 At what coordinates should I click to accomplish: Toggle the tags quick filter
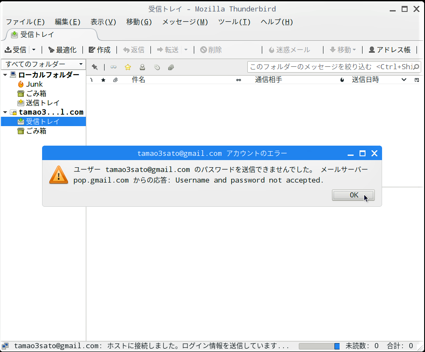click(x=157, y=67)
